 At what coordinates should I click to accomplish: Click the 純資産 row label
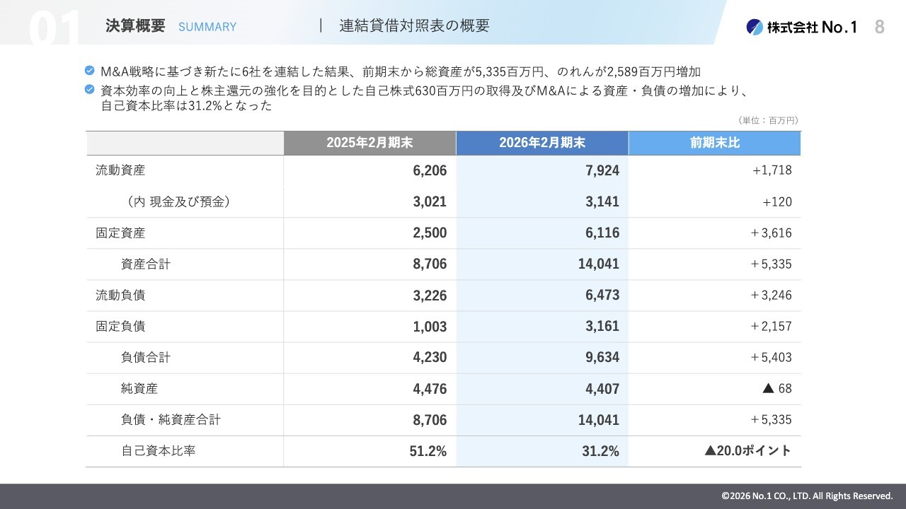(139, 388)
